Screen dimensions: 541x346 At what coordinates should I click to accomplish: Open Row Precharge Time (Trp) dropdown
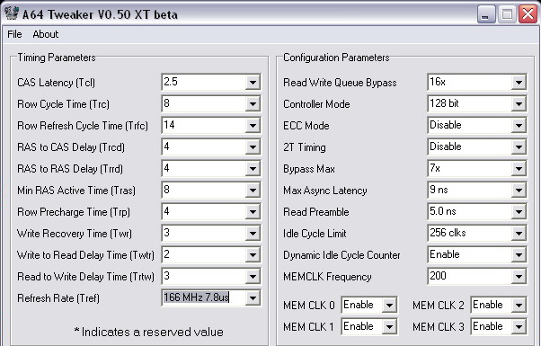[x=253, y=212]
